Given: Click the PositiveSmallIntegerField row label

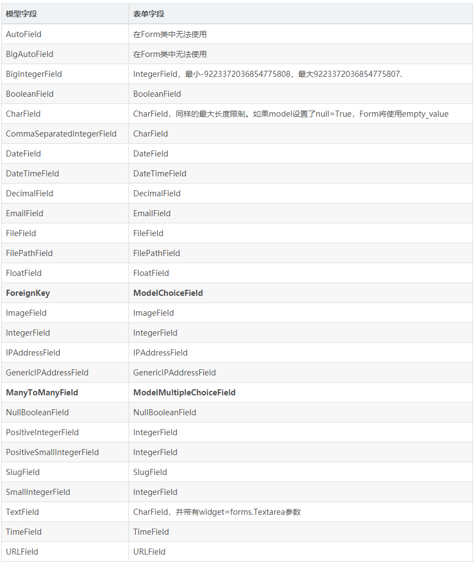Looking at the screenshot, I should (x=52, y=452).
